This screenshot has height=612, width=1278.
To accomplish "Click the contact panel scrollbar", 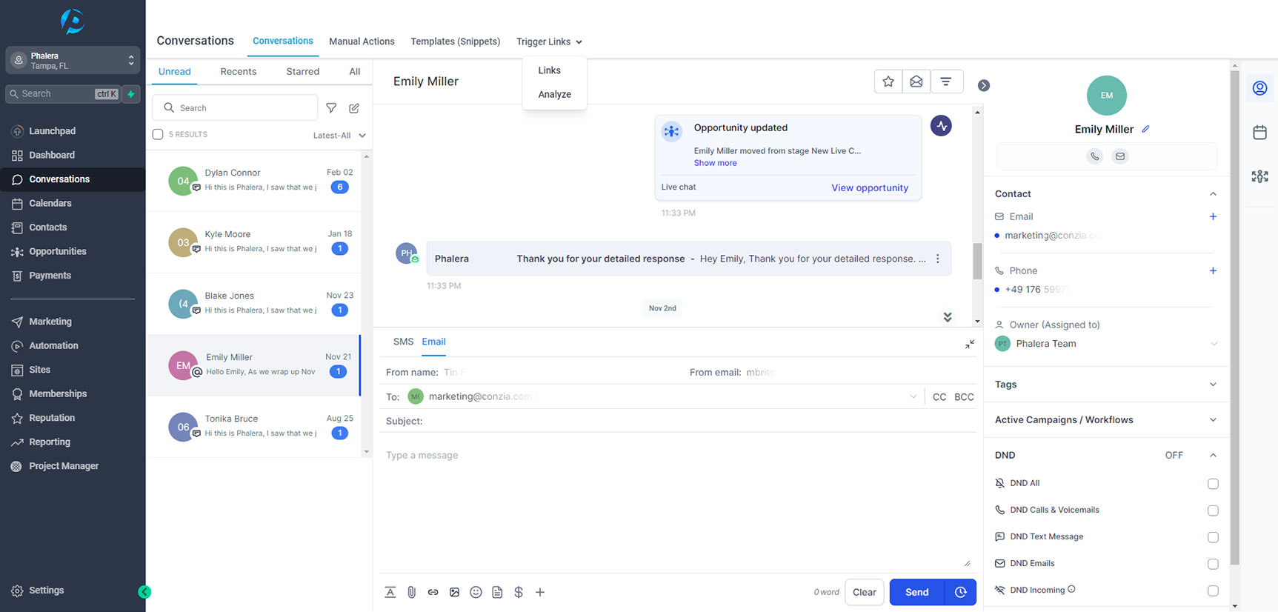I will point(1234,319).
